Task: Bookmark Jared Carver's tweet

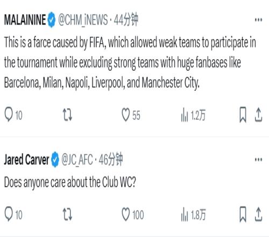Action: tap(243, 214)
